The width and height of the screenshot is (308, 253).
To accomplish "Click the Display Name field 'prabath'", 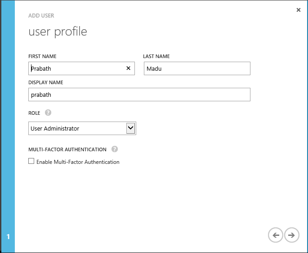I will coord(139,95).
